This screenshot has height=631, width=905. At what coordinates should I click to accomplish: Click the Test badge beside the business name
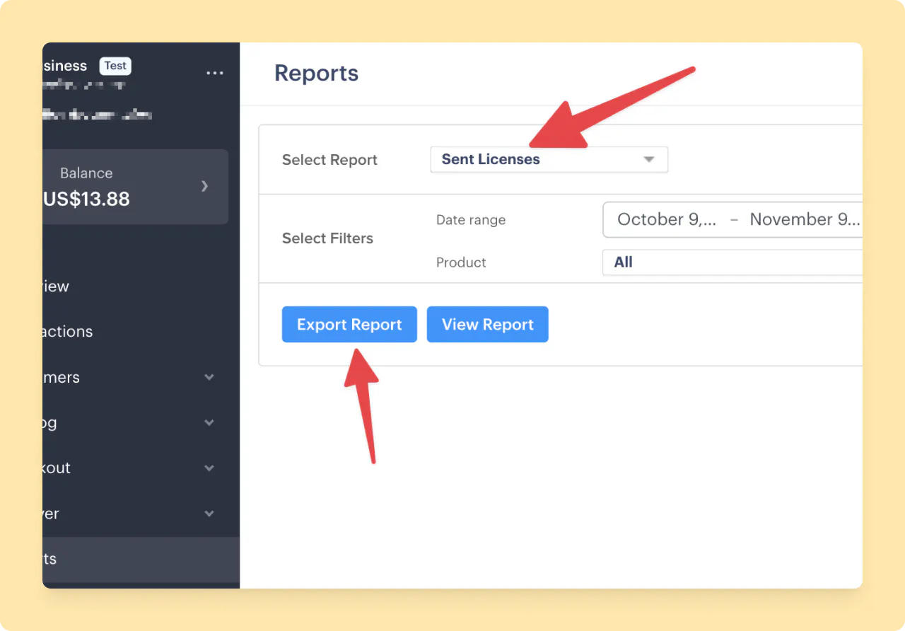pos(115,66)
